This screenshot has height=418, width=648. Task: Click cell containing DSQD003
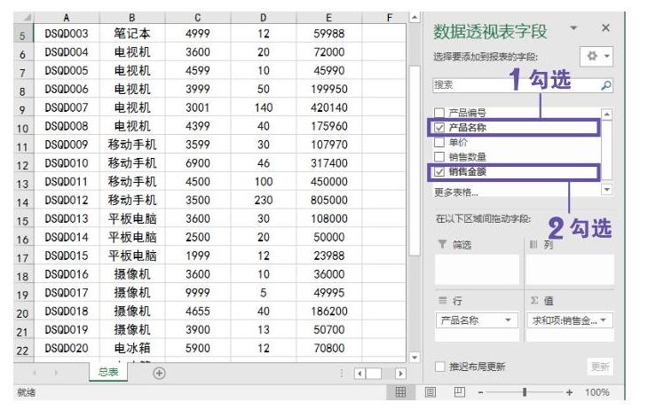[66, 34]
